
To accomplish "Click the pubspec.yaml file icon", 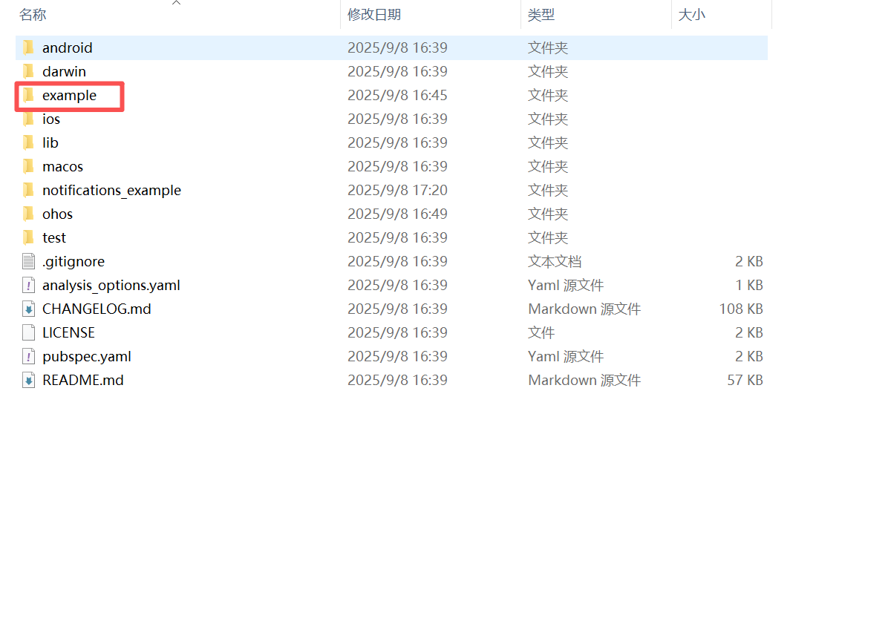I will pos(28,356).
